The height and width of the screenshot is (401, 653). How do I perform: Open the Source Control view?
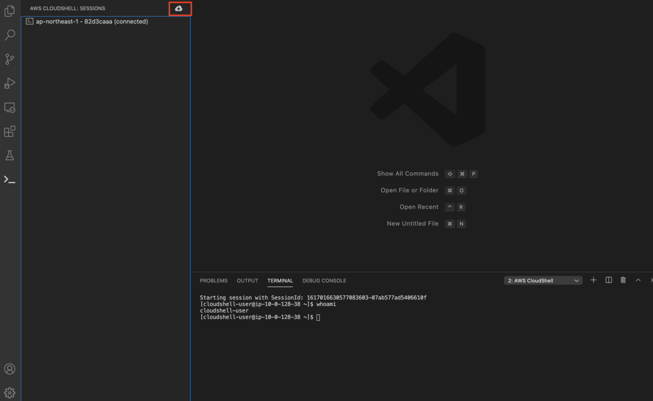click(x=9, y=59)
